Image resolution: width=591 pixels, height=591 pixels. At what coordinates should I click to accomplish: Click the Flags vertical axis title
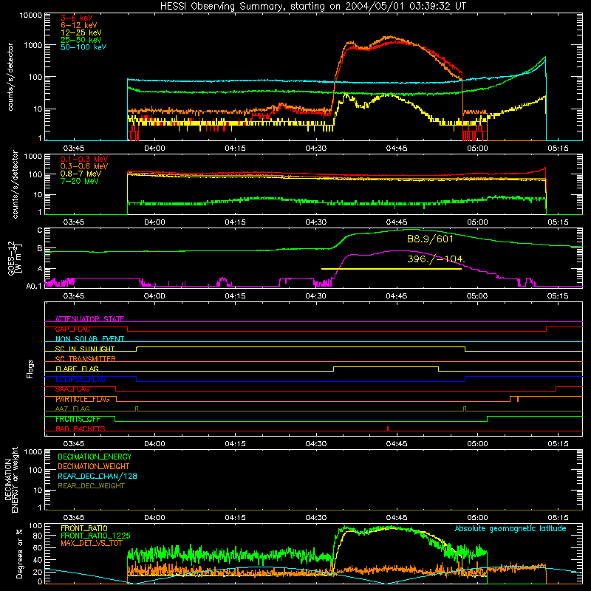(30, 369)
